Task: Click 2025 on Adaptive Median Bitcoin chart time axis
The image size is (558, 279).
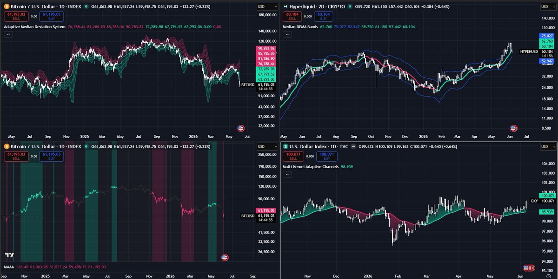Action: click(84, 137)
